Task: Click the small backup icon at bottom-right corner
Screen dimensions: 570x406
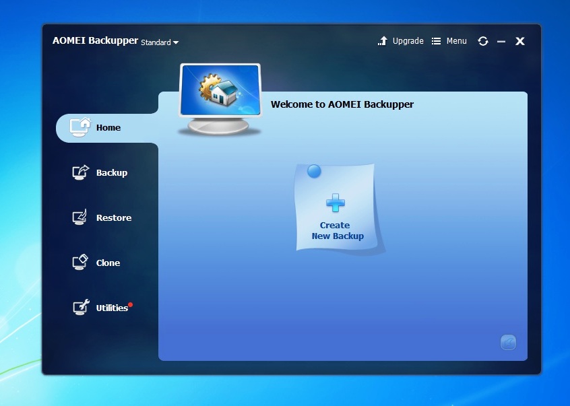Action: (508, 342)
